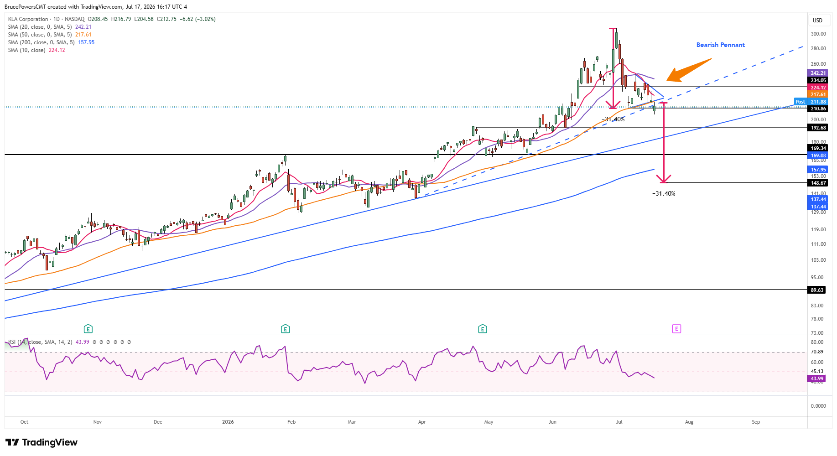Screen dimensions: 837x456
Task: Click the 169.03 blue price label
Action: tap(818, 155)
